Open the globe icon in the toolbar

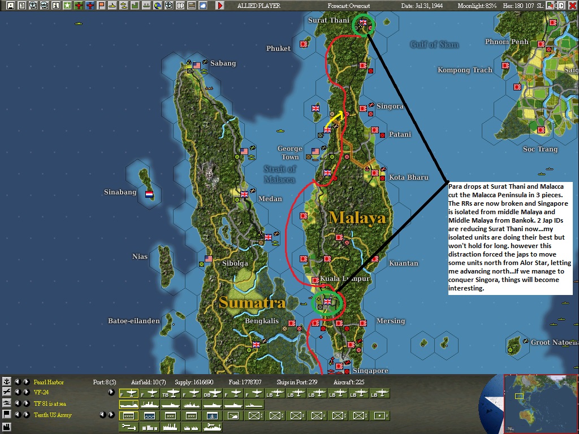[x=158, y=6]
